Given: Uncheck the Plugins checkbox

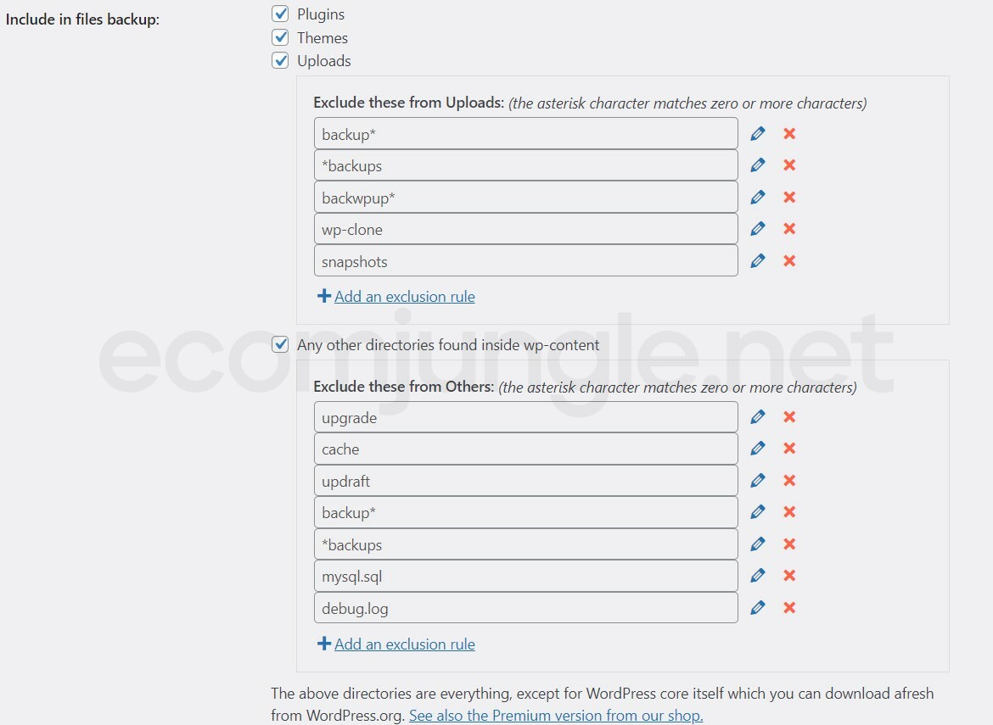Looking at the screenshot, I should point(280,14).
